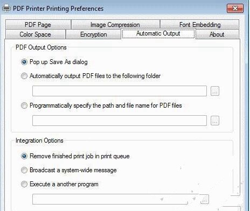Select Pop up Save As dialog option
250x211 pixels.
(x=24, y=62)
